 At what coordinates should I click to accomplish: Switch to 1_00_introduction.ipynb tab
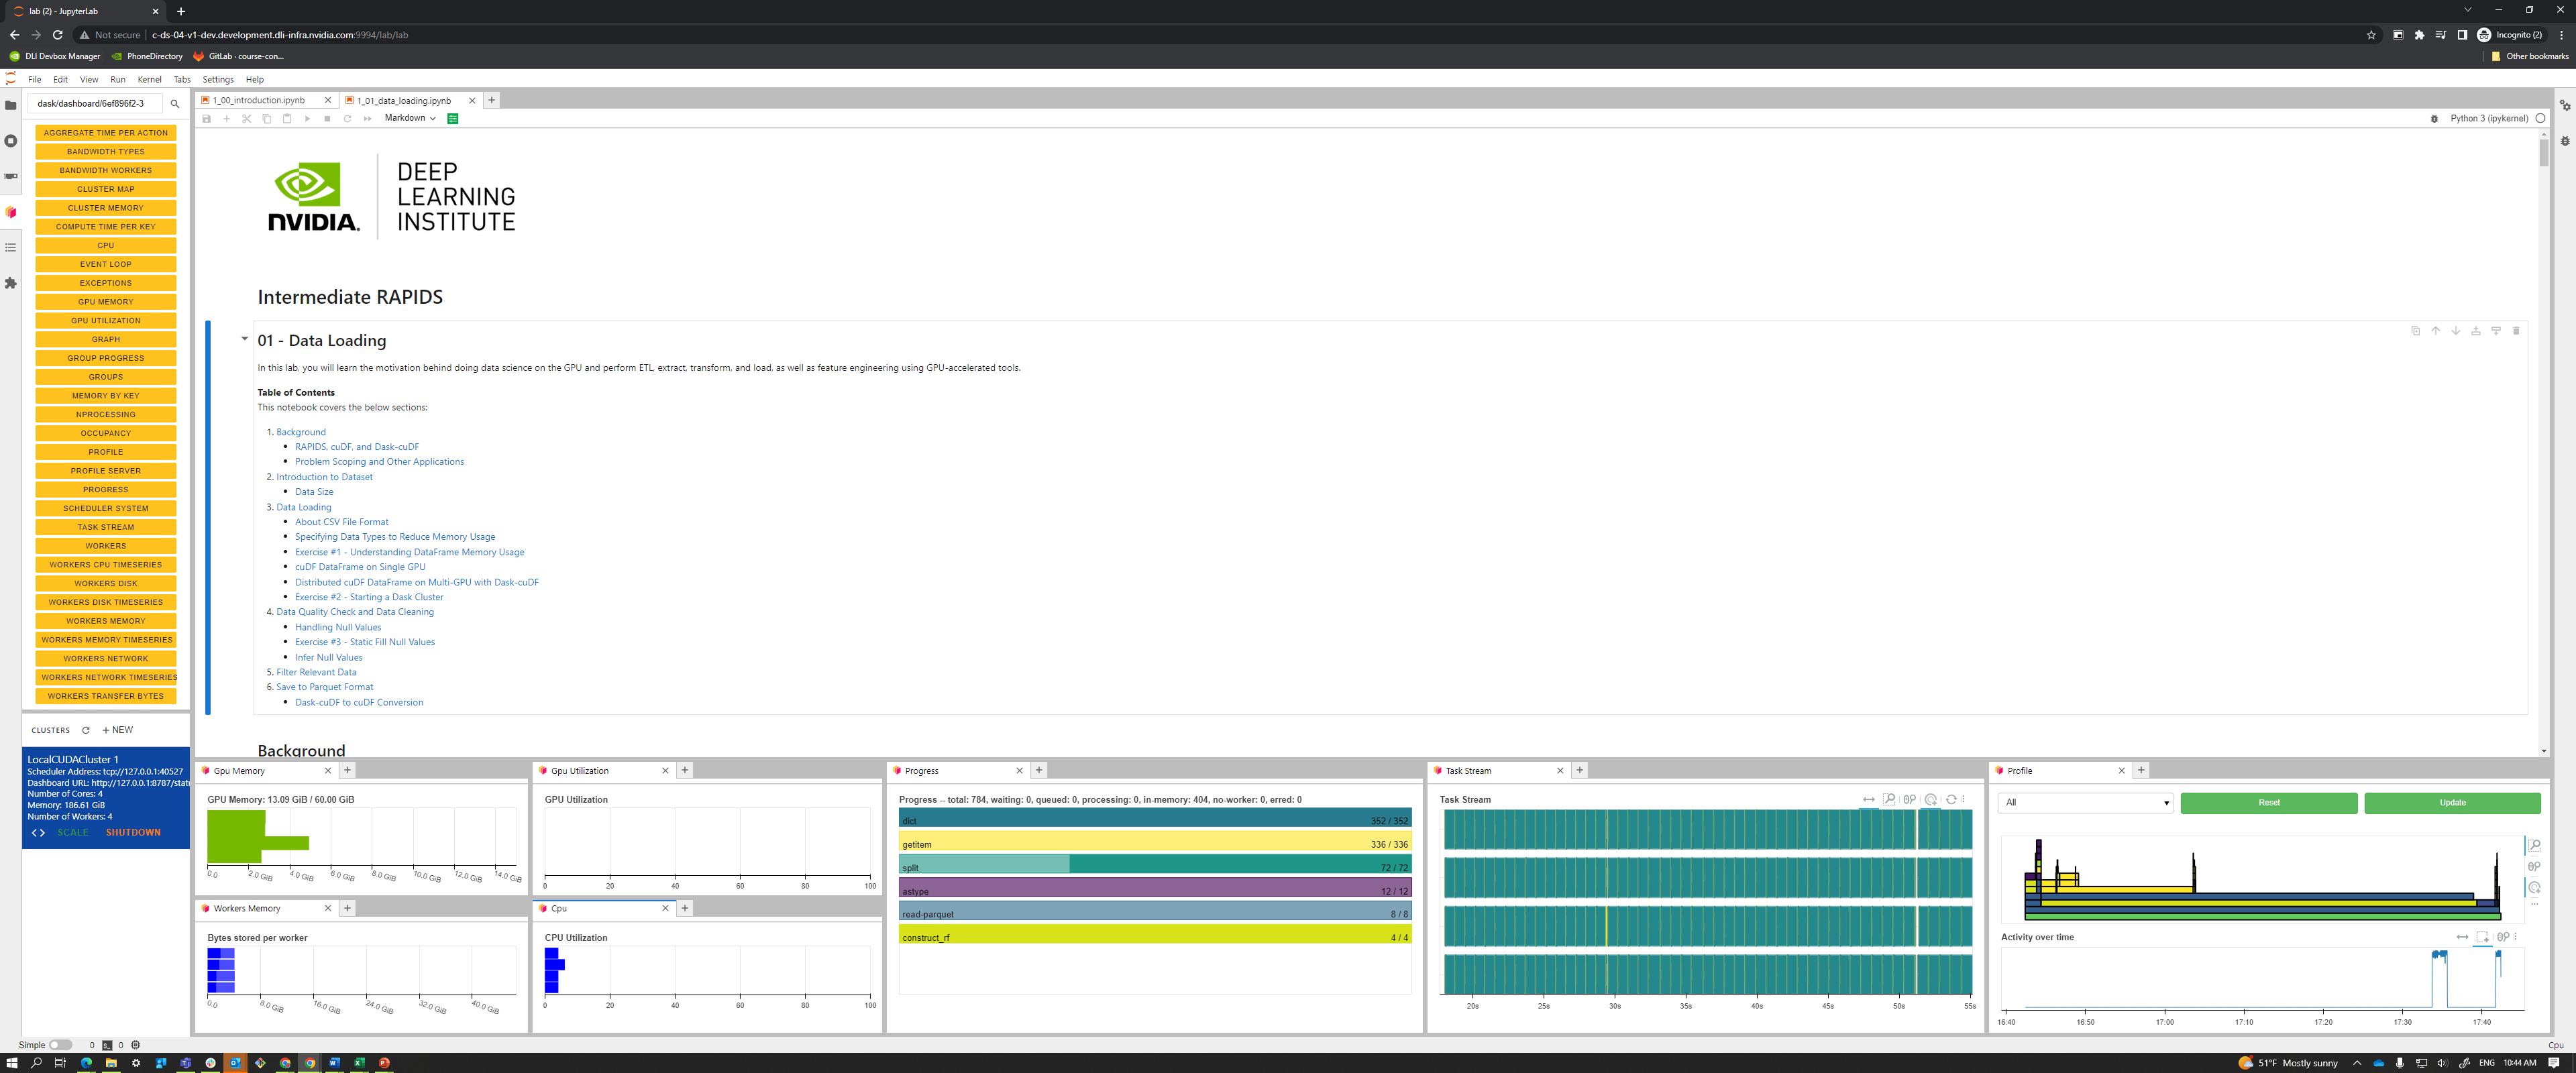[259, 101]
